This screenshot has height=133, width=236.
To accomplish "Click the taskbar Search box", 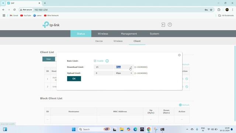I will (x=94, y=129).
